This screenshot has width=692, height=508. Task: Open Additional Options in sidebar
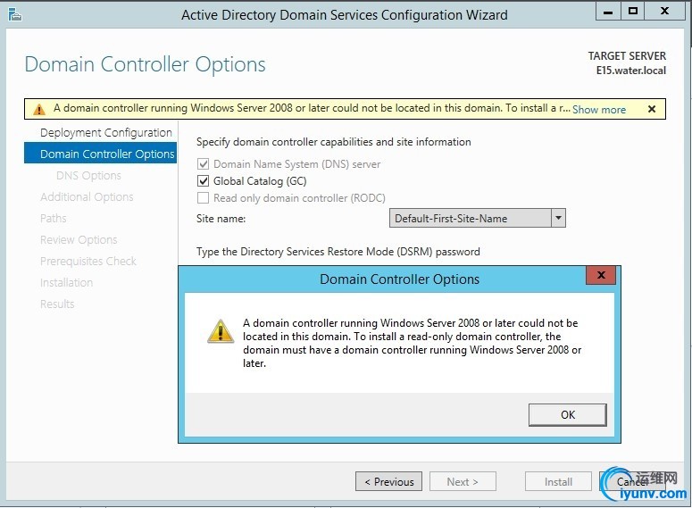click(87, 197)
